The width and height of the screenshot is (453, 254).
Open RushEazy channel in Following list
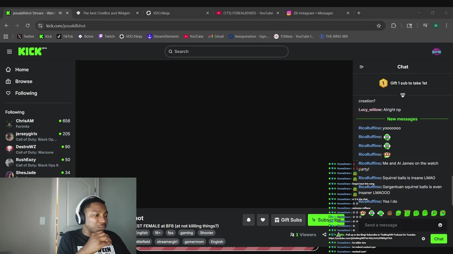(38, 162)
